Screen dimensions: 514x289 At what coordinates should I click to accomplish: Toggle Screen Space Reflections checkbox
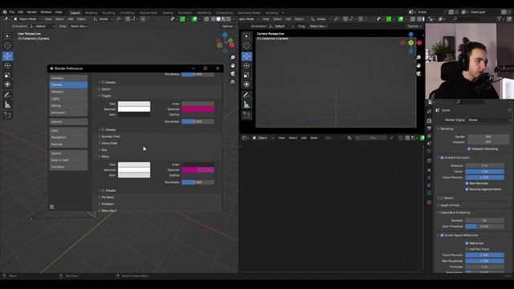(x=442, y=235)
